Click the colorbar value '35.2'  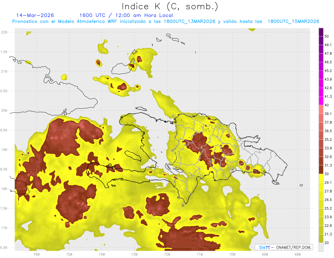click(328, 139)
